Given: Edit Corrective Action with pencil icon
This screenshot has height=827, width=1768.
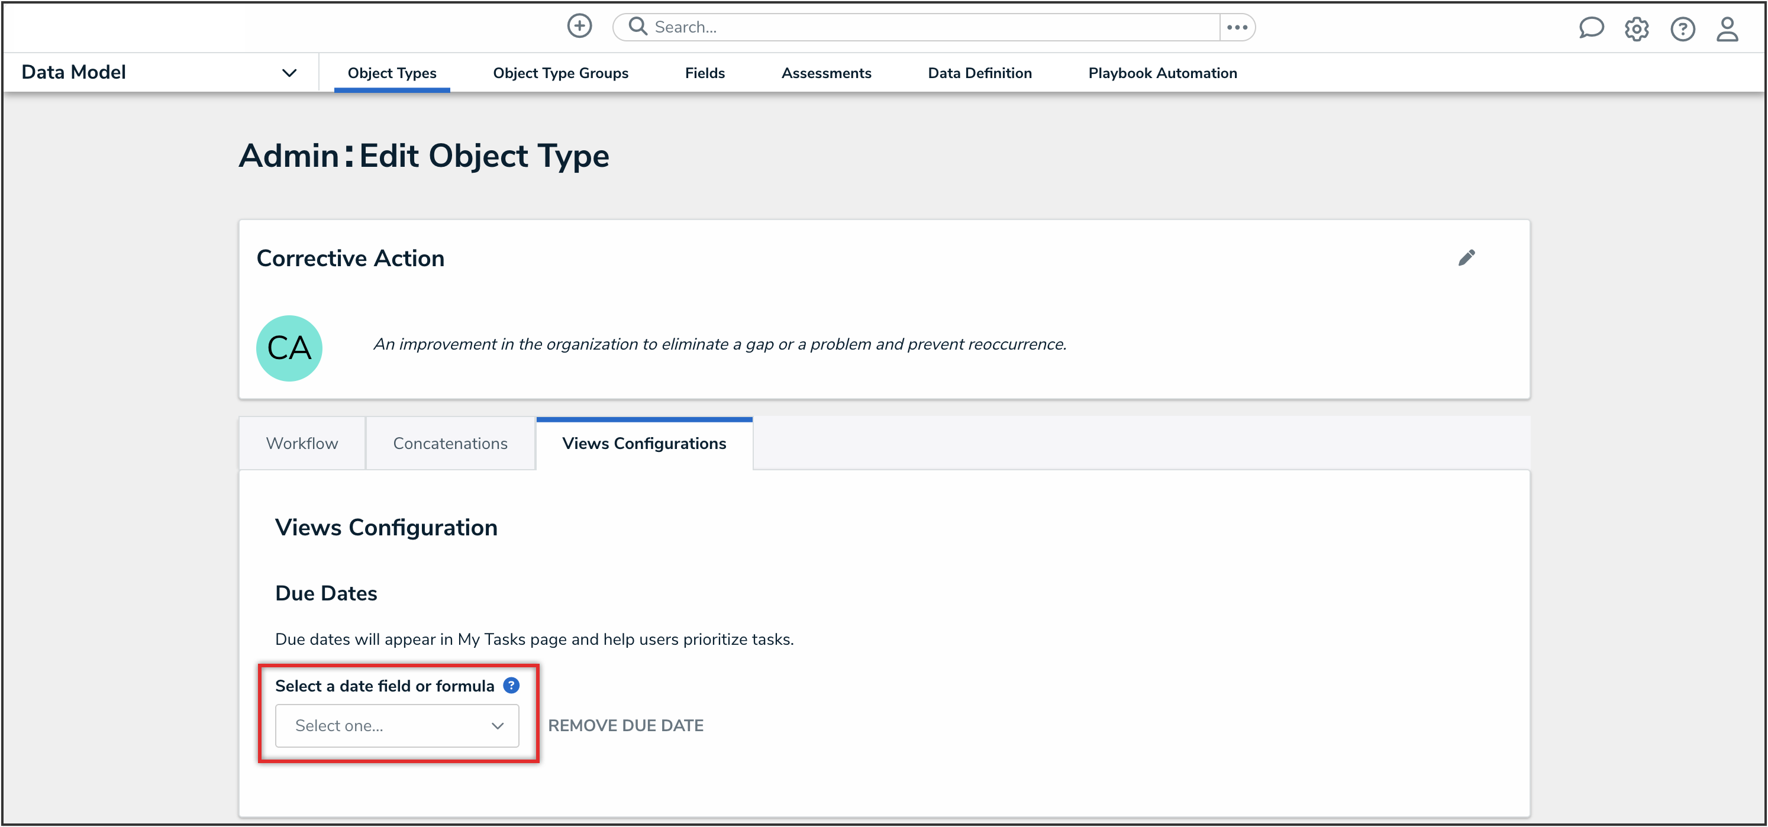Looking at the screenshot, I should [x=1466, y=258].
